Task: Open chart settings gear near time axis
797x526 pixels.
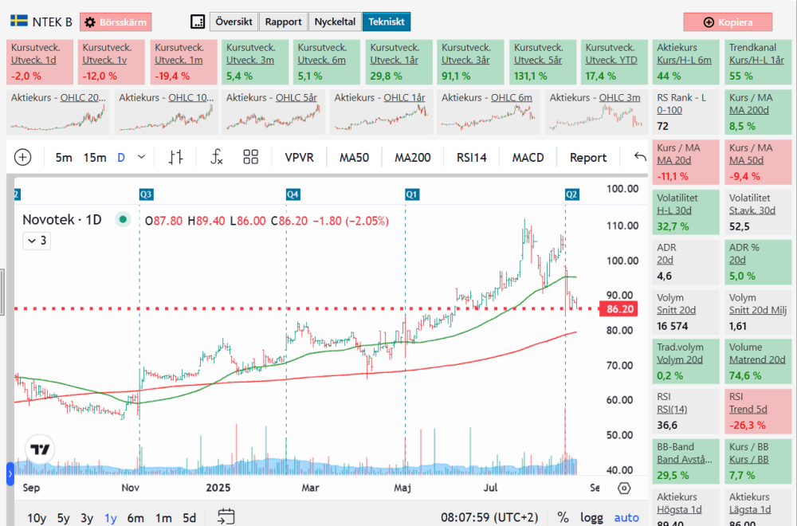Action: [x=624, y=489]
